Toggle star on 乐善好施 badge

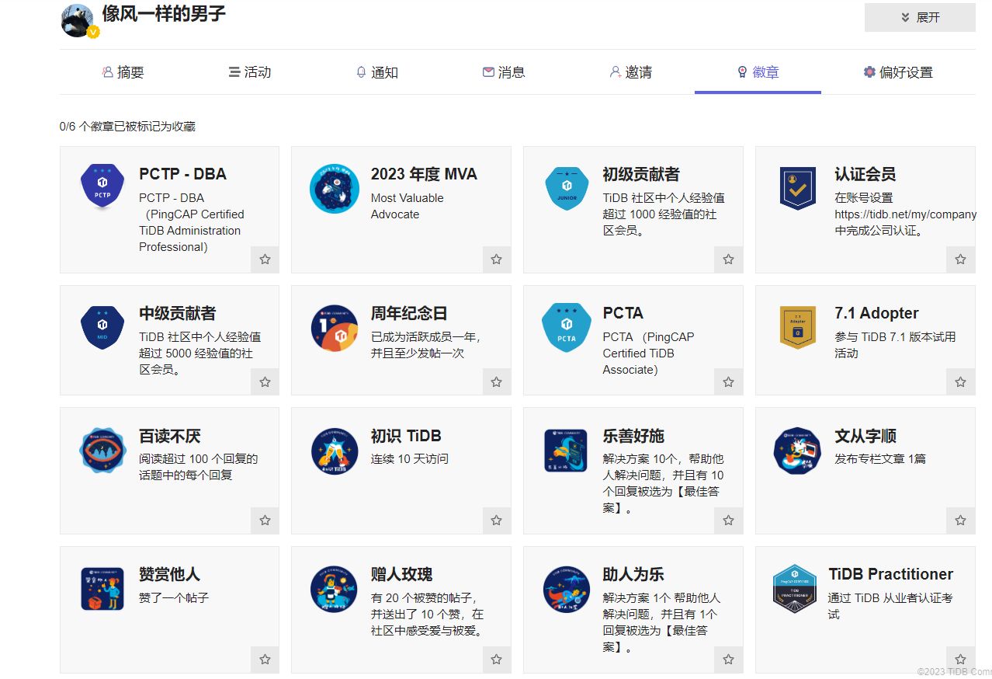(728, 521)
